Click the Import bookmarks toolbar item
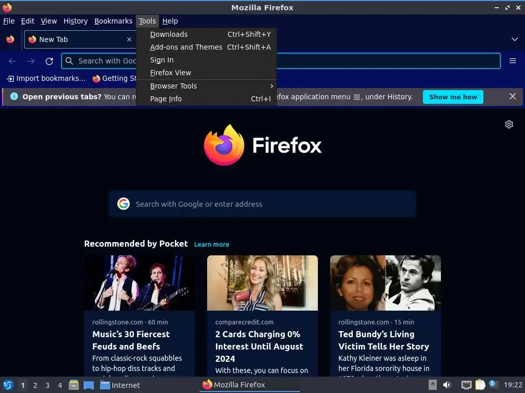The image size is (525, 393). click(47, 78)
